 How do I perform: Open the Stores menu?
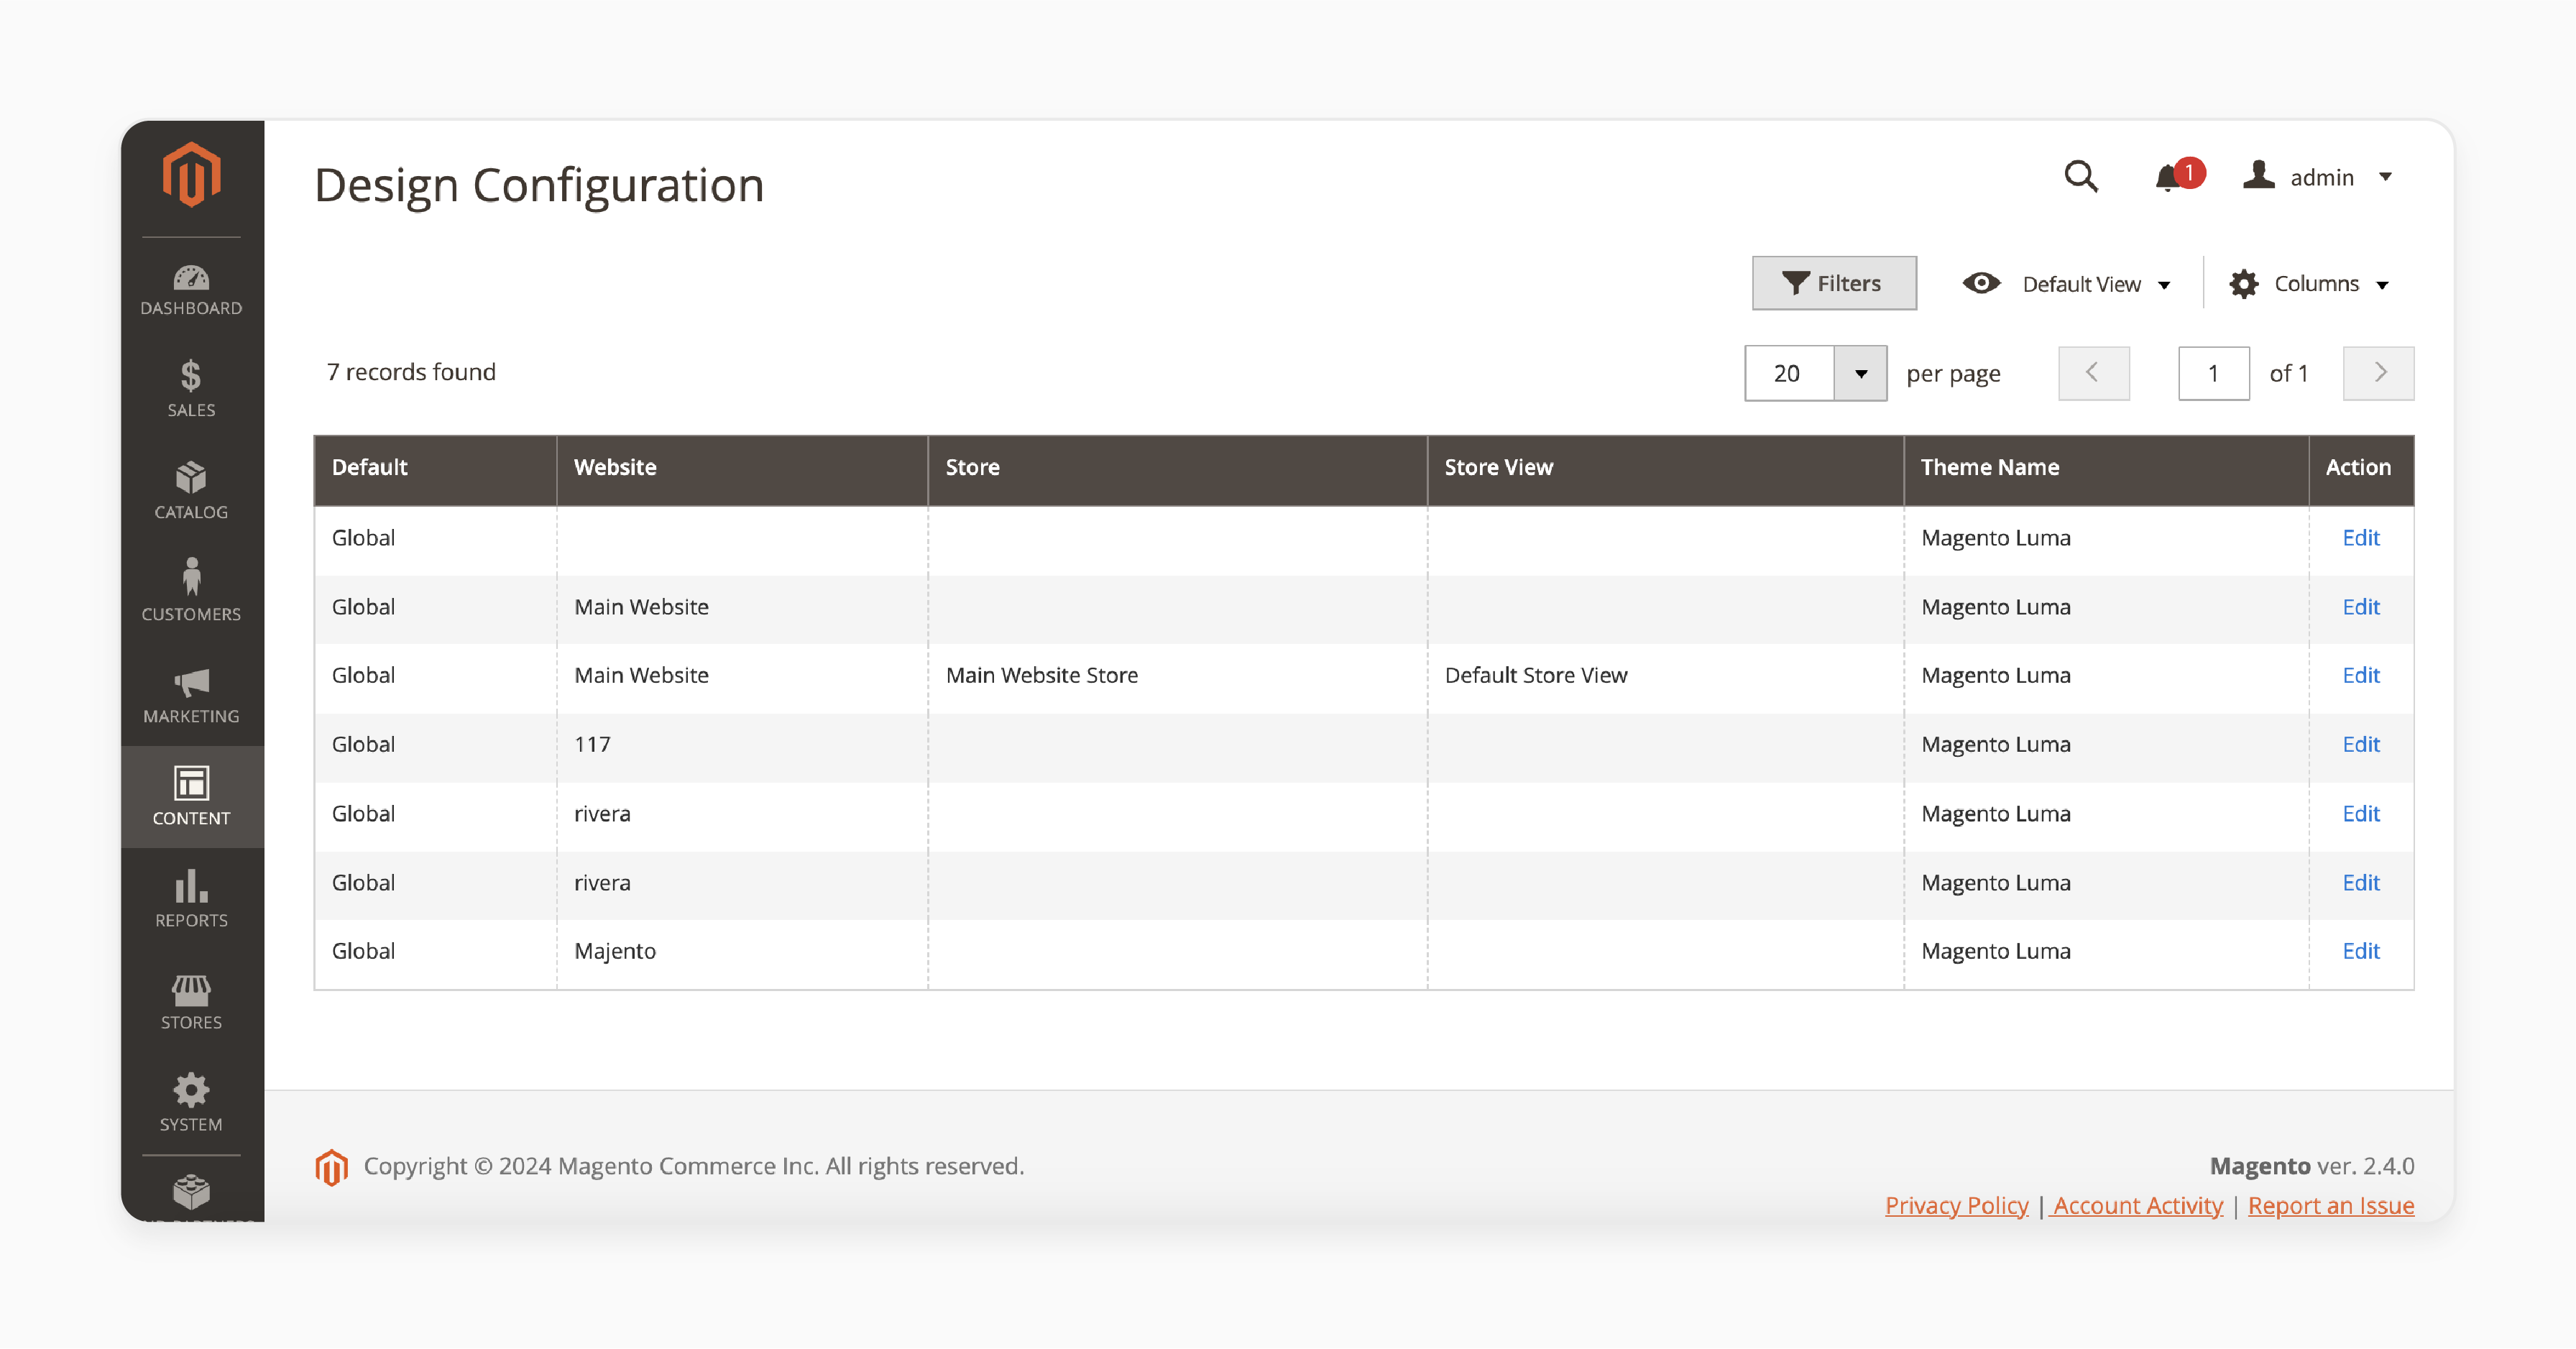point(191,1001)
